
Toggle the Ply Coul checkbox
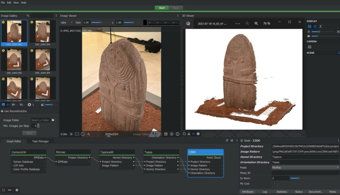pyautogui.click(x=274, y=183)
